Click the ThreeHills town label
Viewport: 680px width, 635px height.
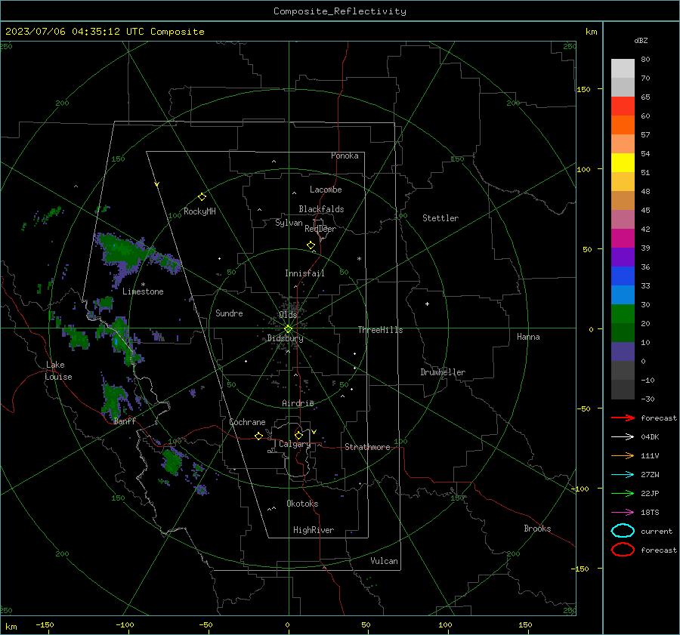[x=380, y=330]
